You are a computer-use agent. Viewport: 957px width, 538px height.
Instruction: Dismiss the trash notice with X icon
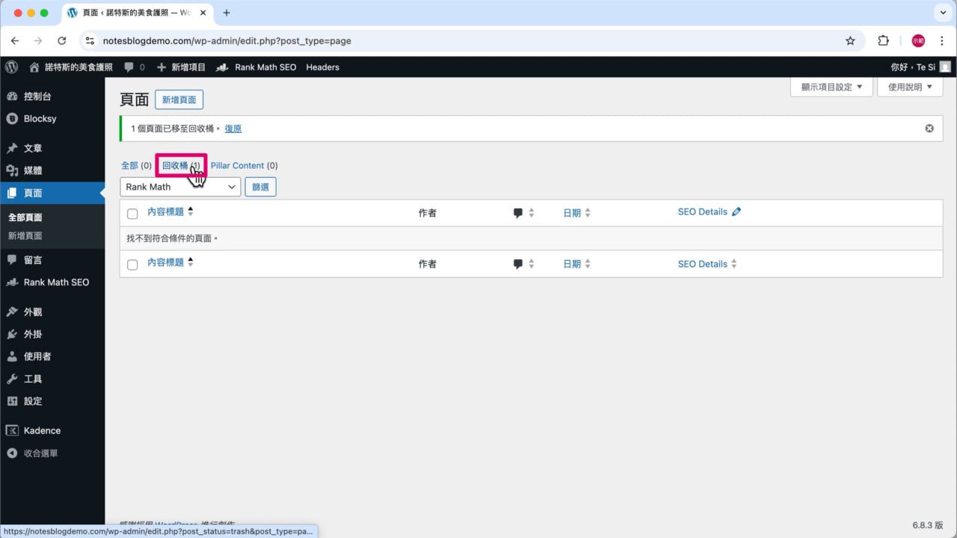[929, 129]
